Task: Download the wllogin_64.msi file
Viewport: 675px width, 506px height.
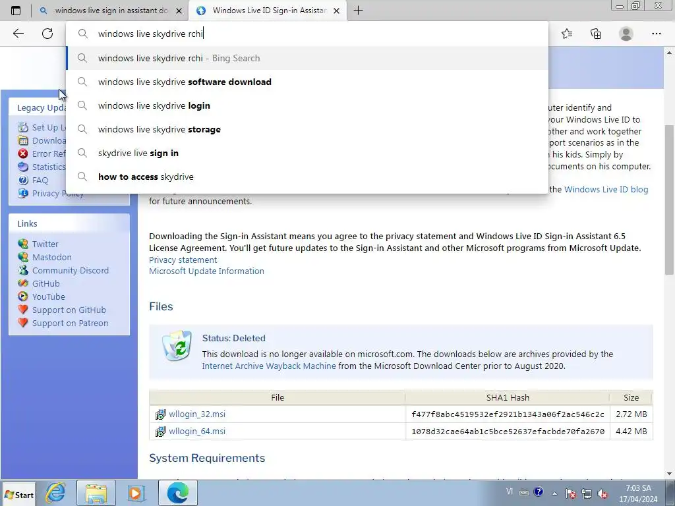Action: (197, 431)
